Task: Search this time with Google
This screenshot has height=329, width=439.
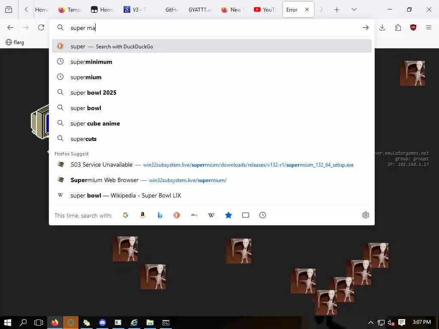Action: (x=126, y=215)
